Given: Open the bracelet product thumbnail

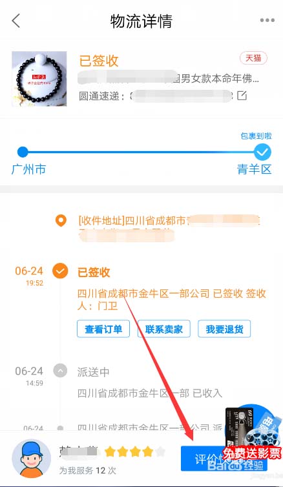Looking at the screenshot, I should click(x=39, y=79).
